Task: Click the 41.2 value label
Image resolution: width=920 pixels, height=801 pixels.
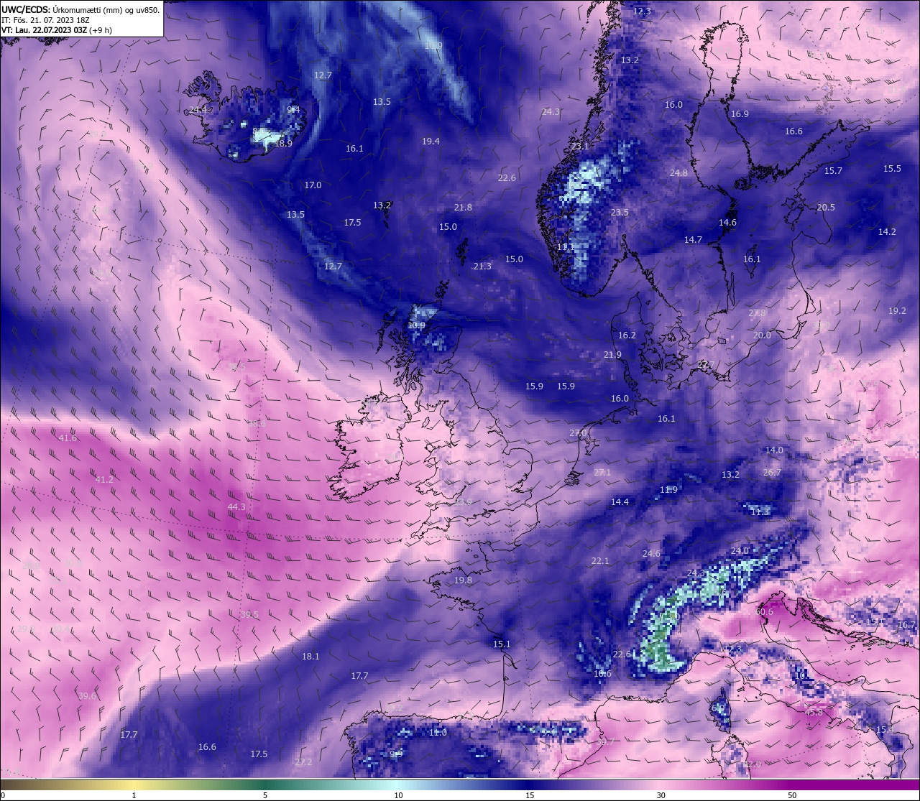Action: tap(104, 479)
